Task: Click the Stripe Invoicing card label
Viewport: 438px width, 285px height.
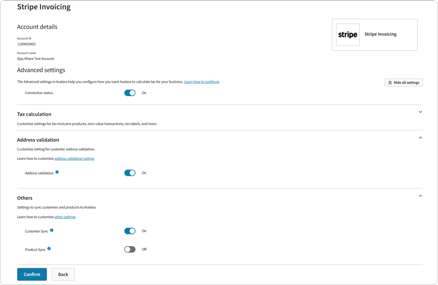Action: [381, 34]
